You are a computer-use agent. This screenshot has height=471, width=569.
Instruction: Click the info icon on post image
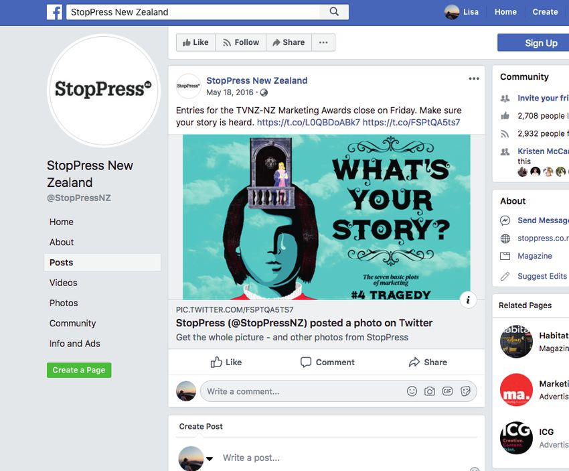[468, 300]
